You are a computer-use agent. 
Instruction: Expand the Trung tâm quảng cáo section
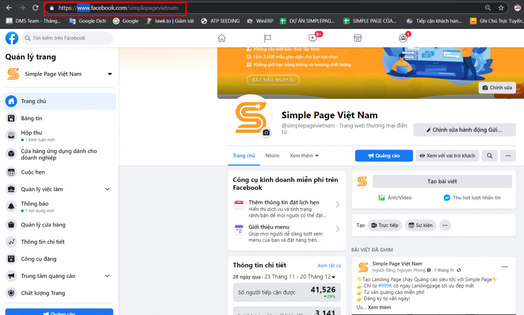(x=107, y=276)
